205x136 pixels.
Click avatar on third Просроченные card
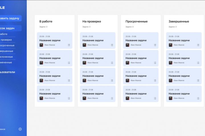pos(128,80)
